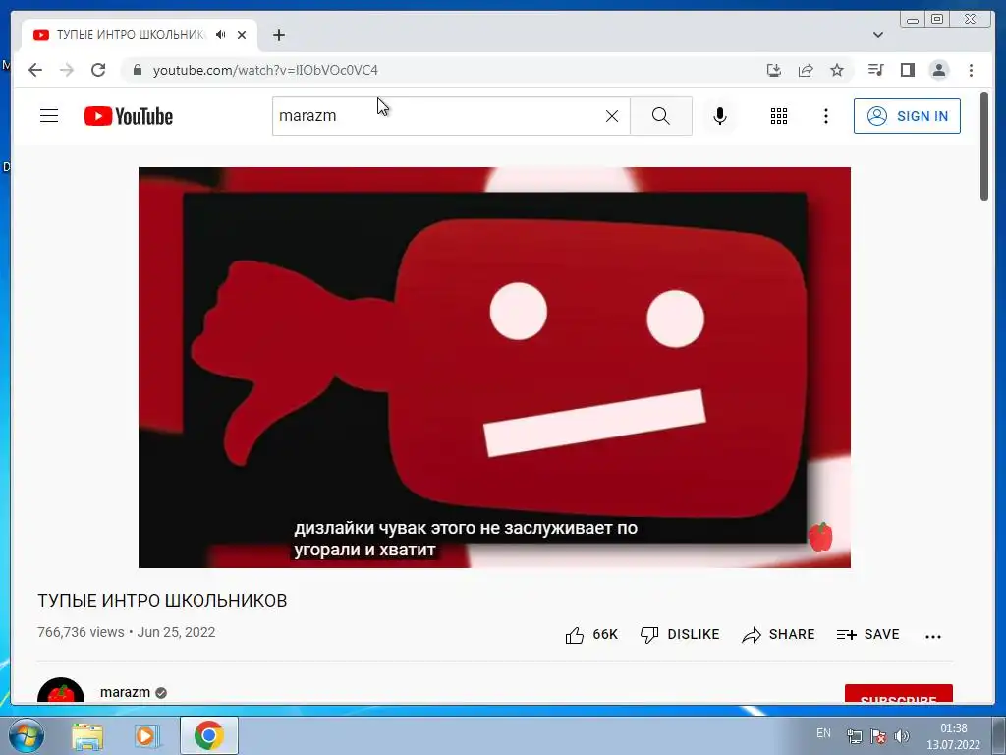Open marazm channel name link

point(125,692)
